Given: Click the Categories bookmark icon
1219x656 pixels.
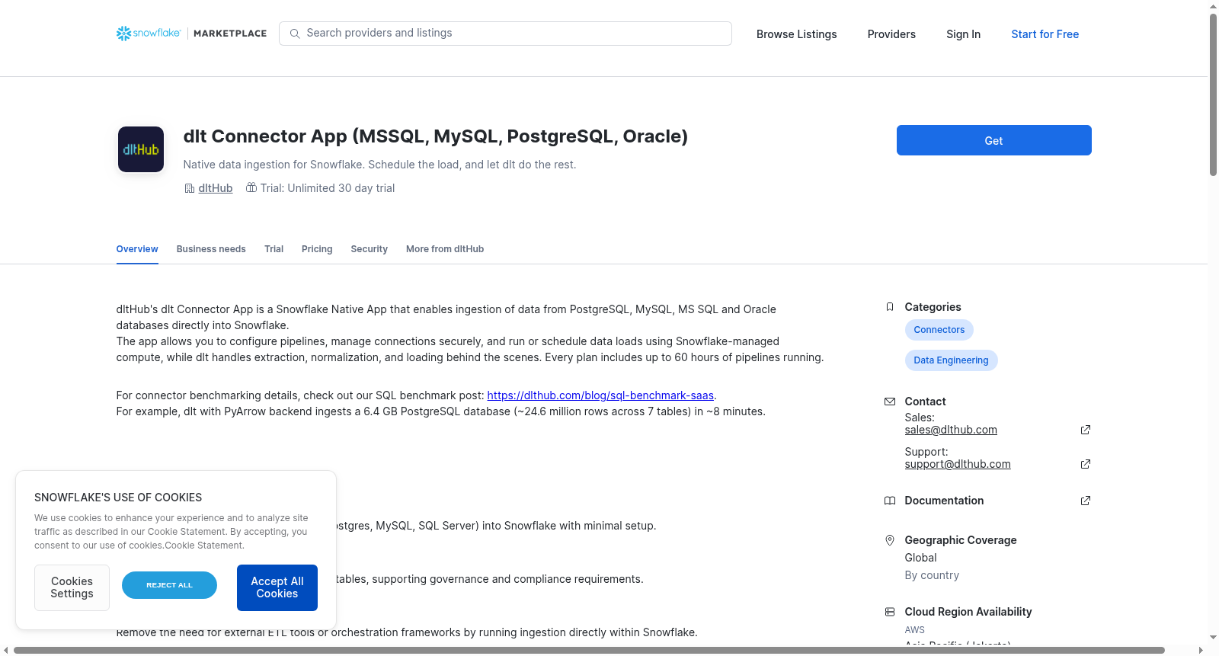Looking at the screenshot, I should coord(890,307).
